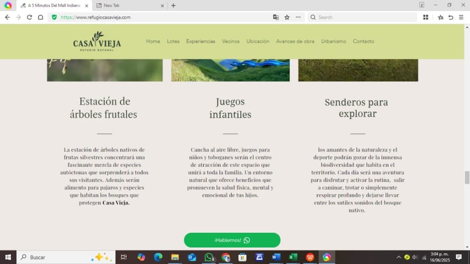
Task: Launch Microsoft Edge from the taskbar
Action: [x=158, y=257]
